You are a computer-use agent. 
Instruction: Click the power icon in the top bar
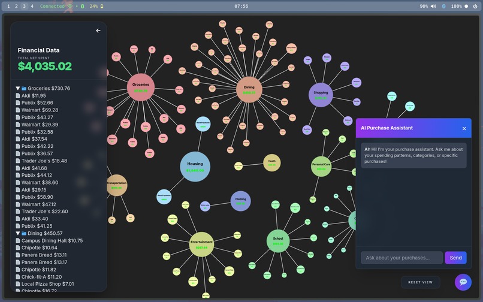point(475,6)
